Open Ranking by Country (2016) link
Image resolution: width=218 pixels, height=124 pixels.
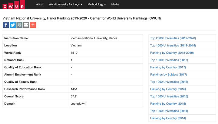pyautogui.click(x=168, y=89)
